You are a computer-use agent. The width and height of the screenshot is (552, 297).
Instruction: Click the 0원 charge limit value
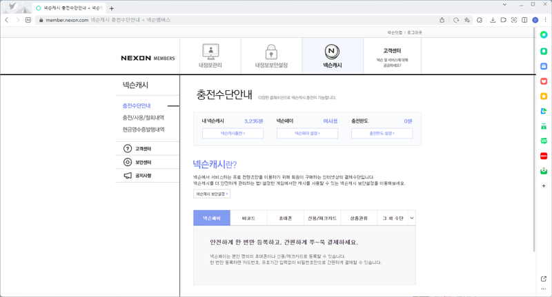[x=408, y=121]
